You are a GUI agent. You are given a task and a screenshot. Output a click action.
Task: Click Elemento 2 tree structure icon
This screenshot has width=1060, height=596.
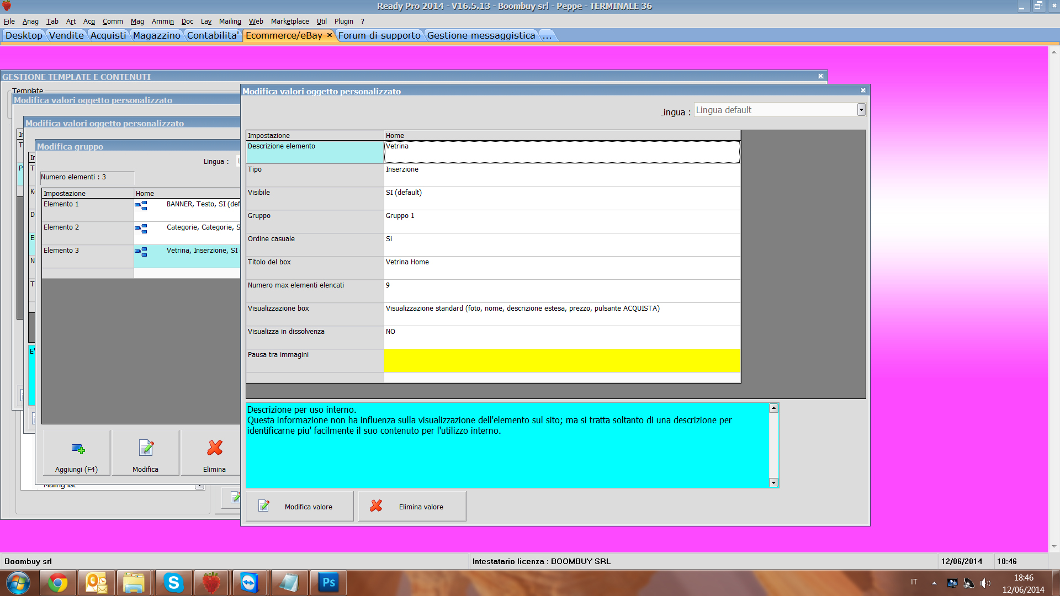141,228
